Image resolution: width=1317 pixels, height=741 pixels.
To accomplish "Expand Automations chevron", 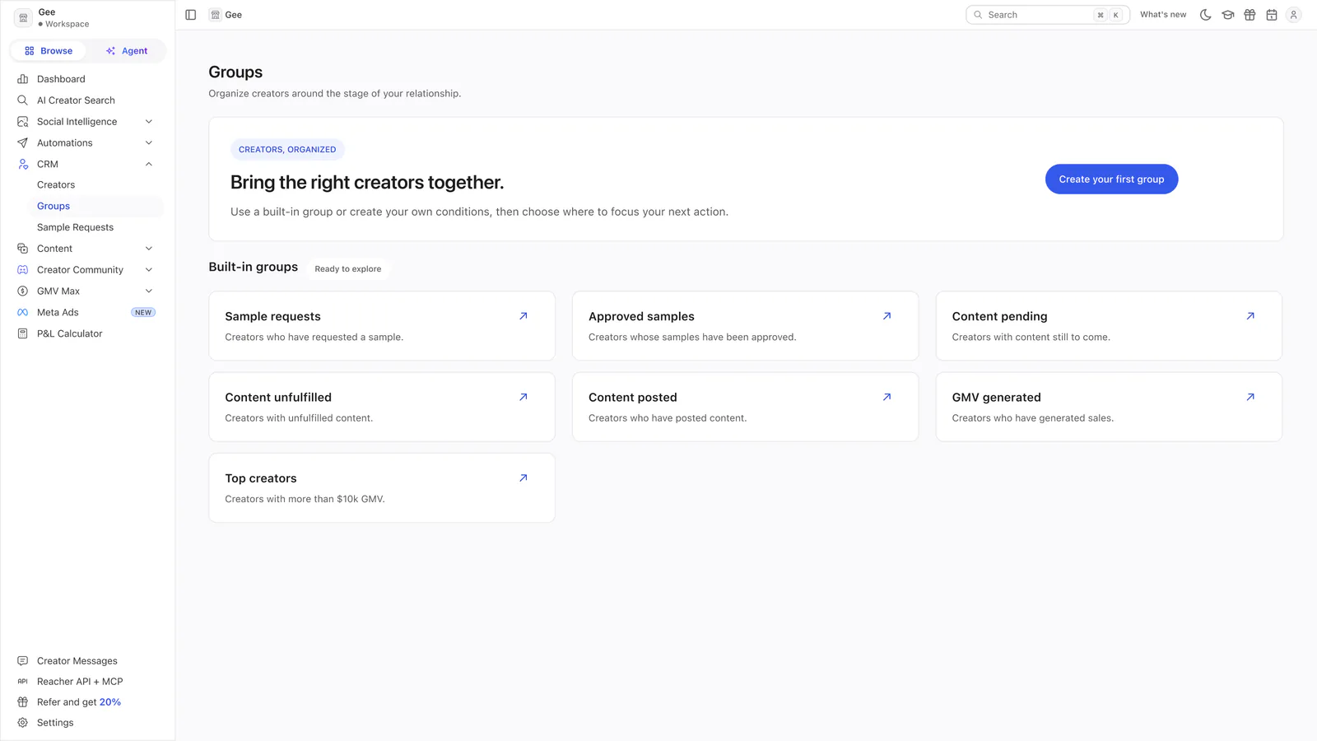I will click(x=149, y=143).
